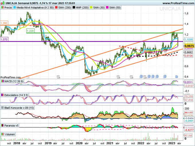Open the blue document marker near June 2022
195x146 pixels.
[153, 76]
